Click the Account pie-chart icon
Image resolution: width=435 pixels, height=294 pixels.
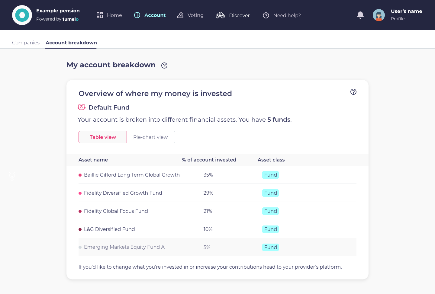137,15
